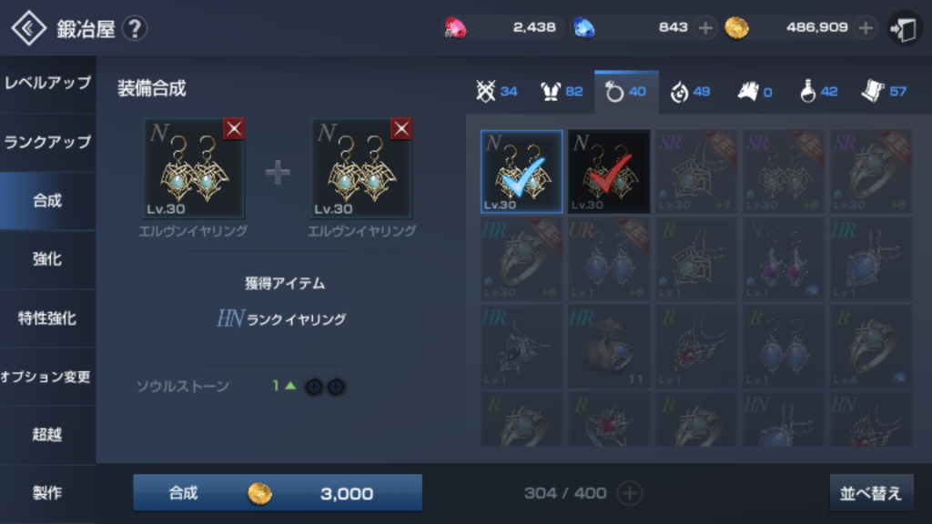This screenshot has width=932, height=524.
Task: Add gold coins with the plus button
Action: pos(866,28)
